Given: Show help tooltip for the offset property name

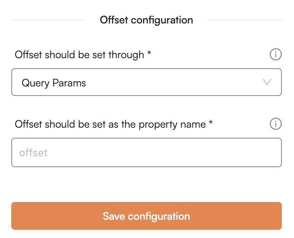Looking at the screenshot, I should (276, 124).
